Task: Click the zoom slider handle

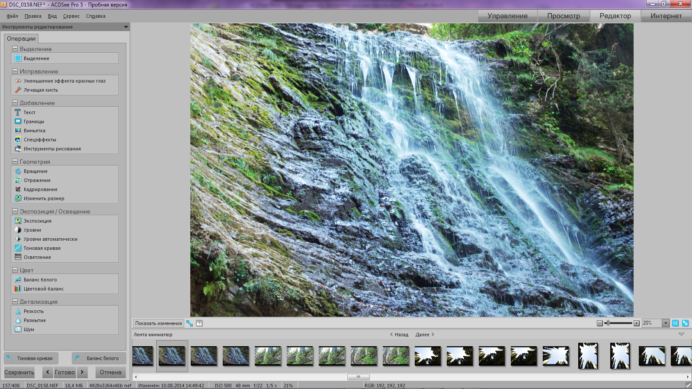Action: coord(608,323)
